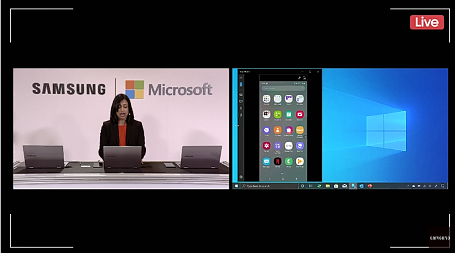Screen dimensions: 455x253
Task: Launch the teal Calendar app
Action: (289, 114)
